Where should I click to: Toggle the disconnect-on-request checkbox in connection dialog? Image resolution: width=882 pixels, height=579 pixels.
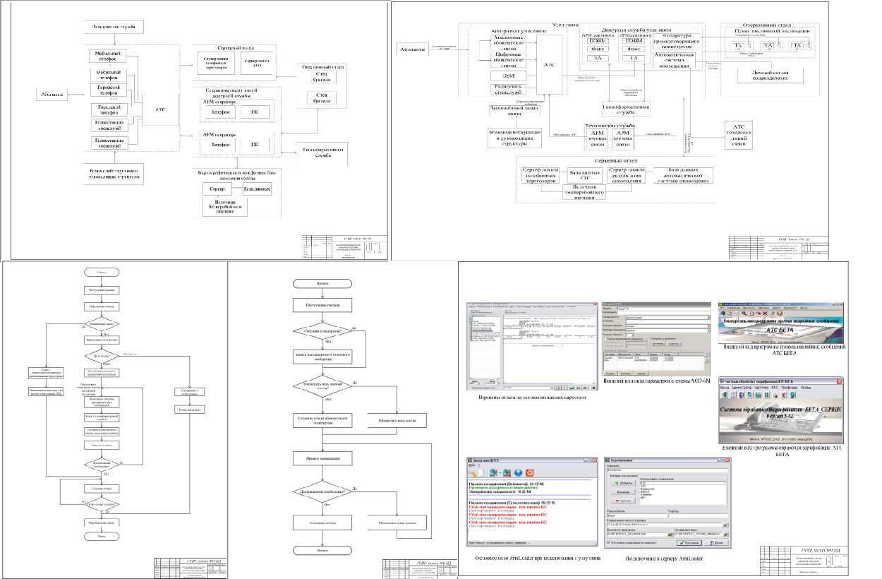[608, 543]
